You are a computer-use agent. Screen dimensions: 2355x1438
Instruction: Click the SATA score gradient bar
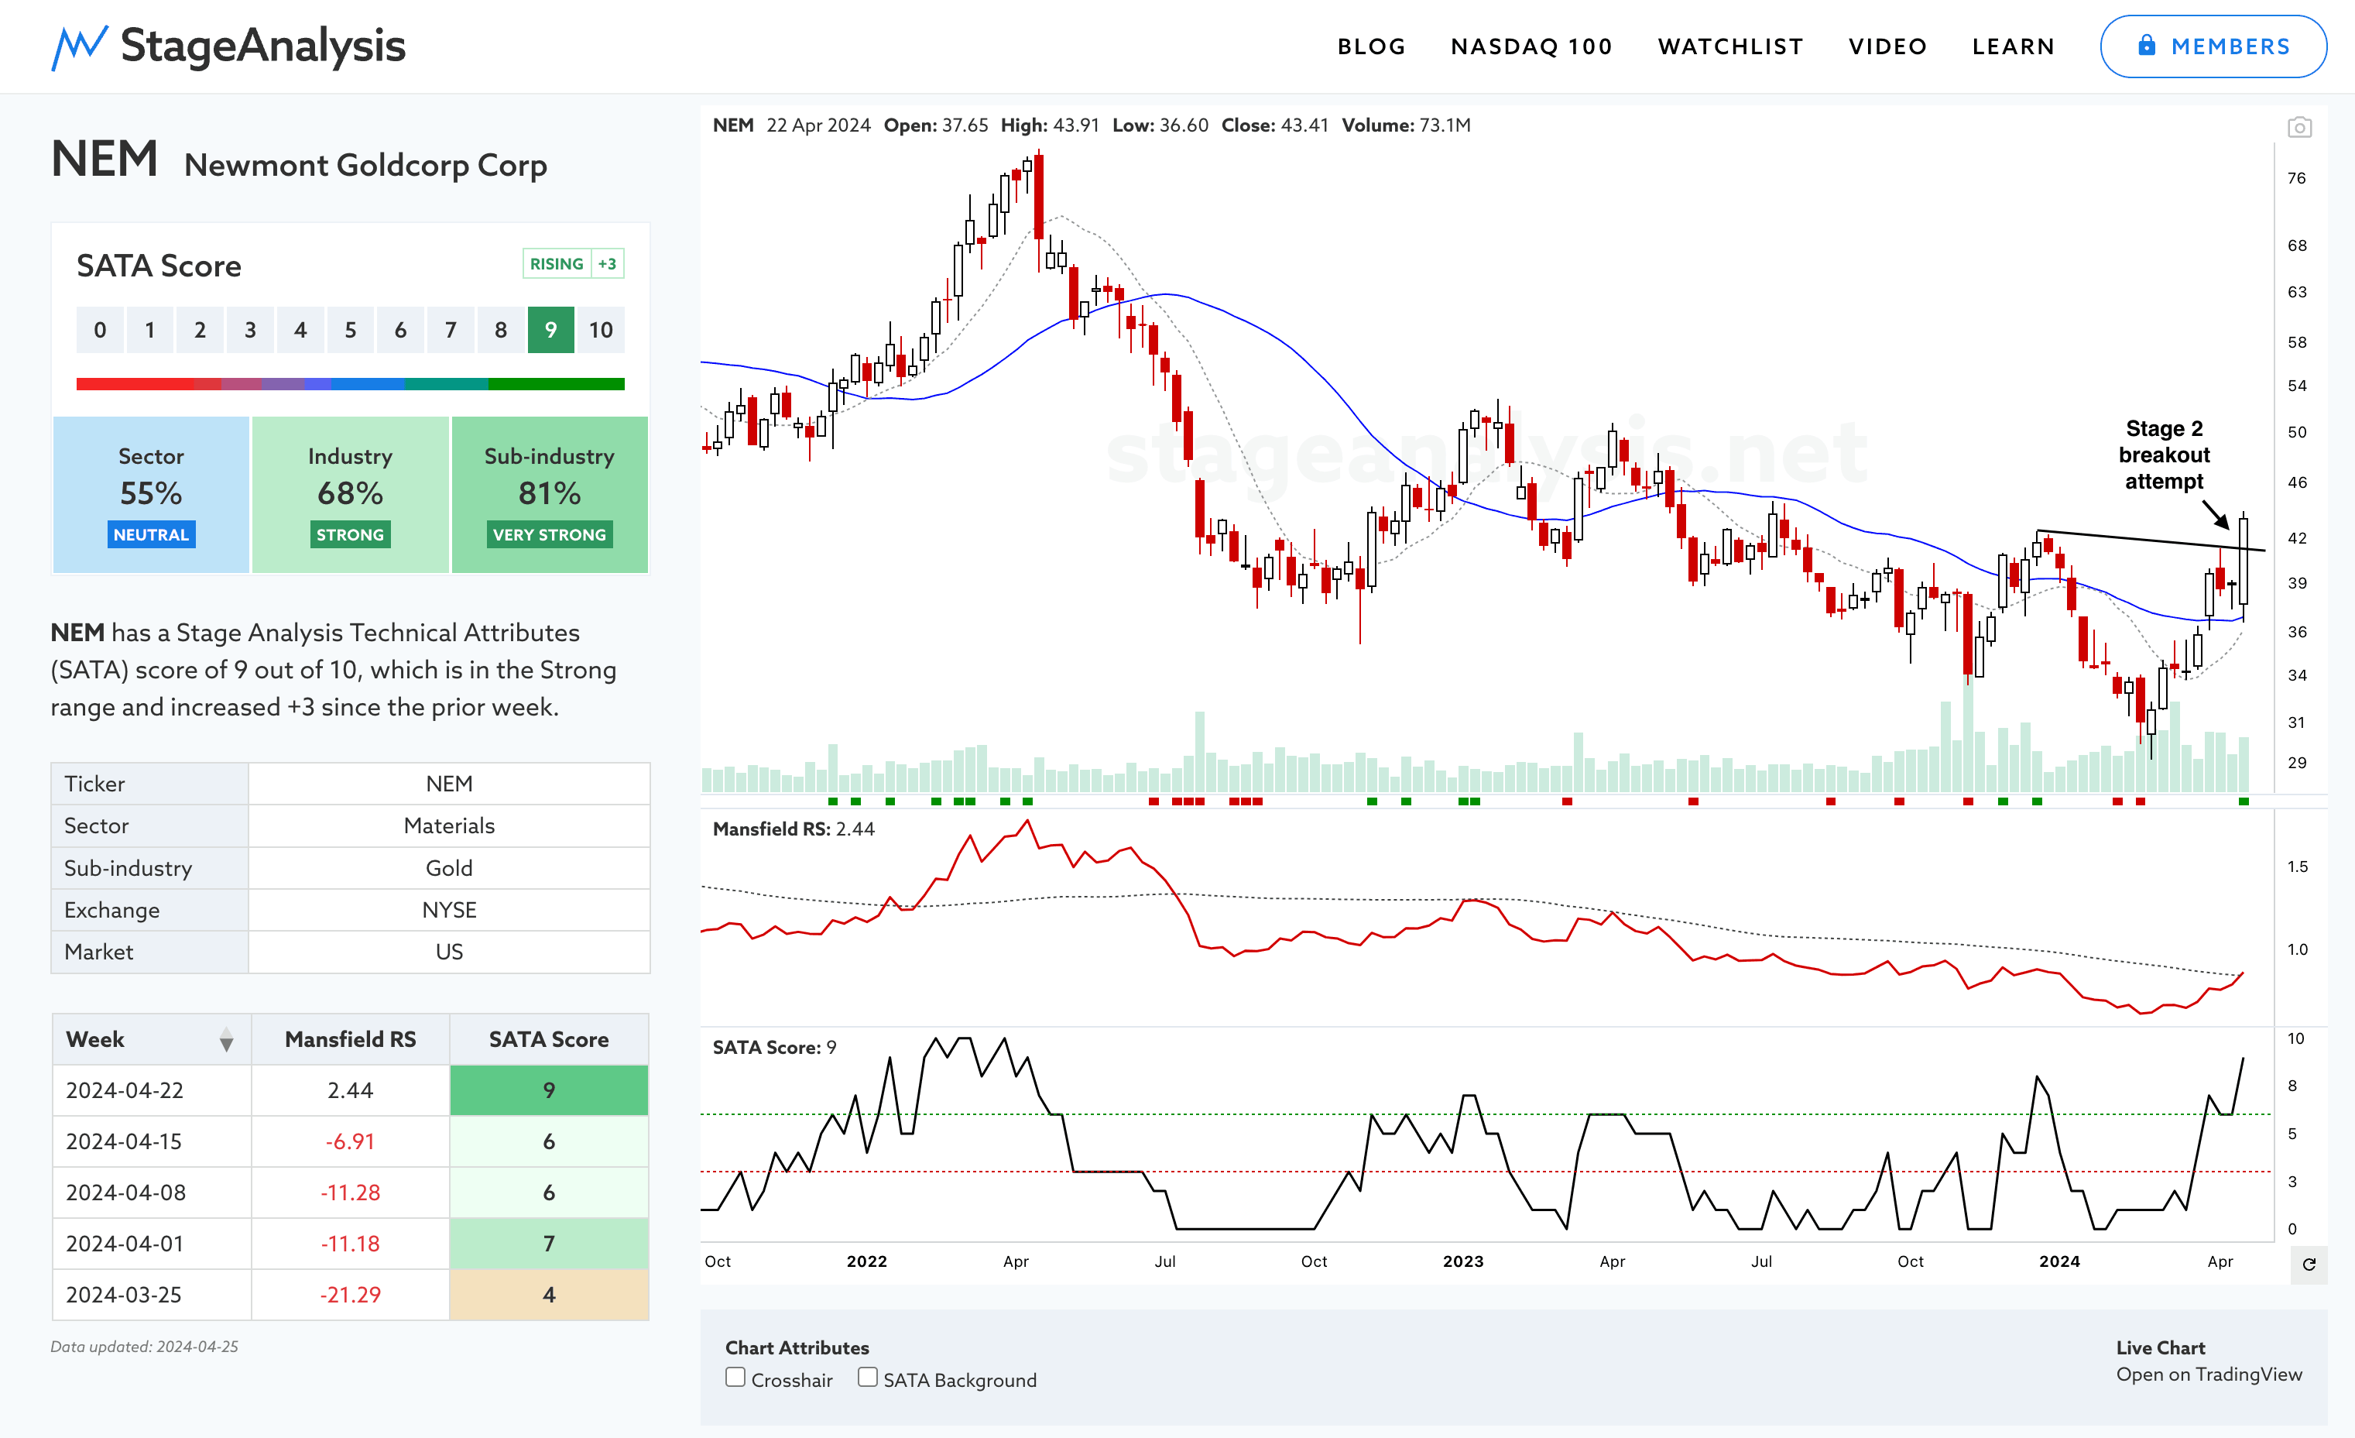[x=350, y=384]
